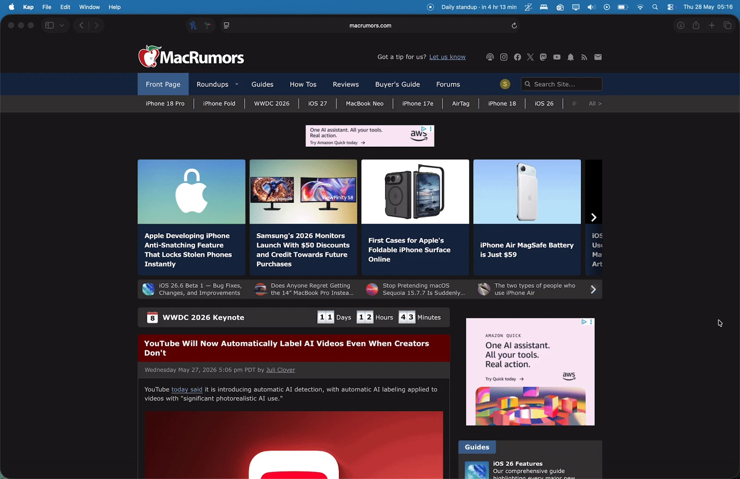The height and width of the screenshot is (479, 740).
Task: Open macOS Control Center
Action: pos(670,7)
